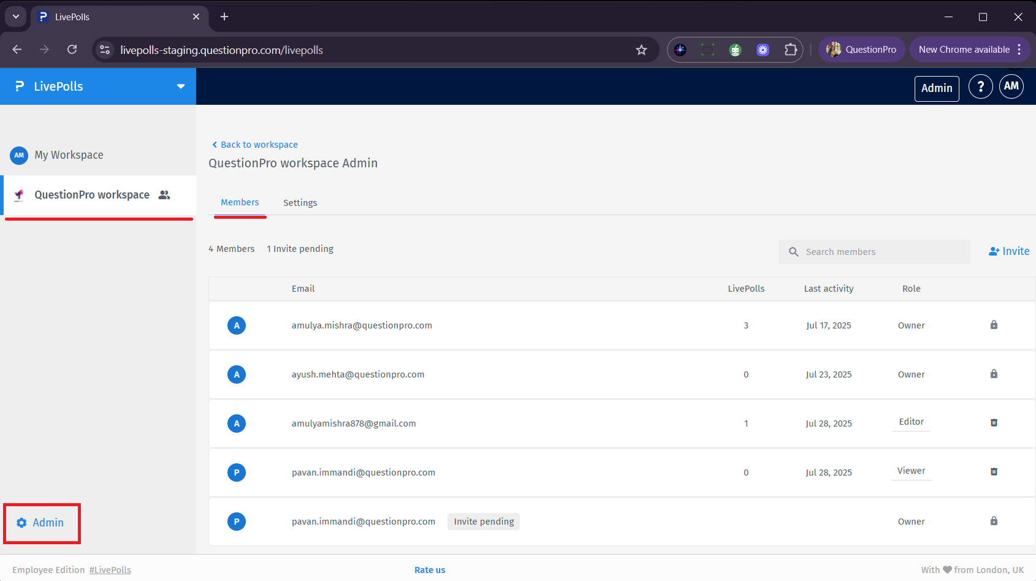The height and width of the screenshot is (581, 1036).
Task: Change the Editor role dropdown
Action: tap(911, 422)
